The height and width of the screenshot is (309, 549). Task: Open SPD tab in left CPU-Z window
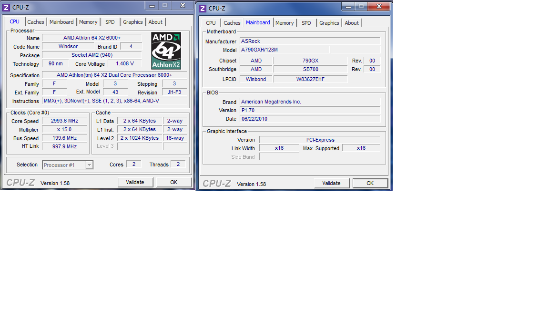(x=110, y=22)
